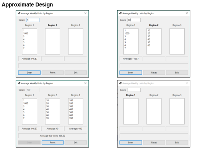The height and width of the screenshot is (161, 199).
Task: Click the Approximate Design heading
Action: click(x=27, y=5)
